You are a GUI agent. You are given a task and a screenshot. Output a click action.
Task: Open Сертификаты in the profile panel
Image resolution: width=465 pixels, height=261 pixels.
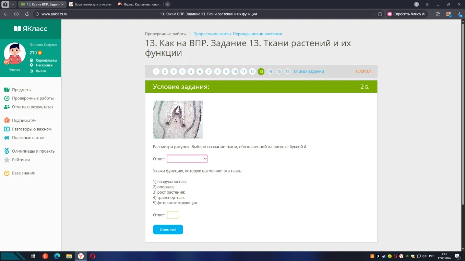coord(46,60)
